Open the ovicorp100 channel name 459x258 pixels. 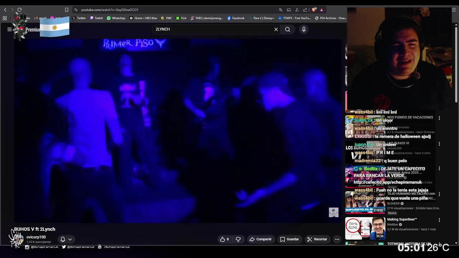tap(36, 237)
